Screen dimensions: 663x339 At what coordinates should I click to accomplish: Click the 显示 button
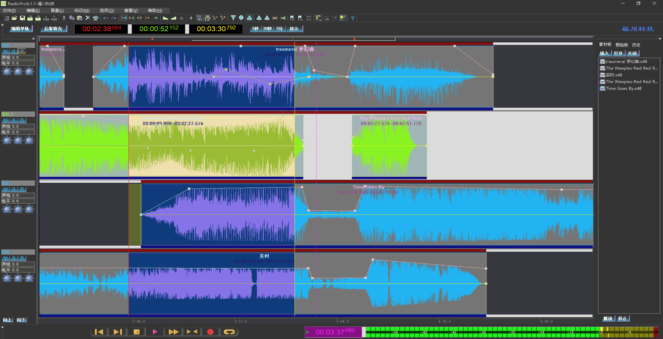[294, 29]
